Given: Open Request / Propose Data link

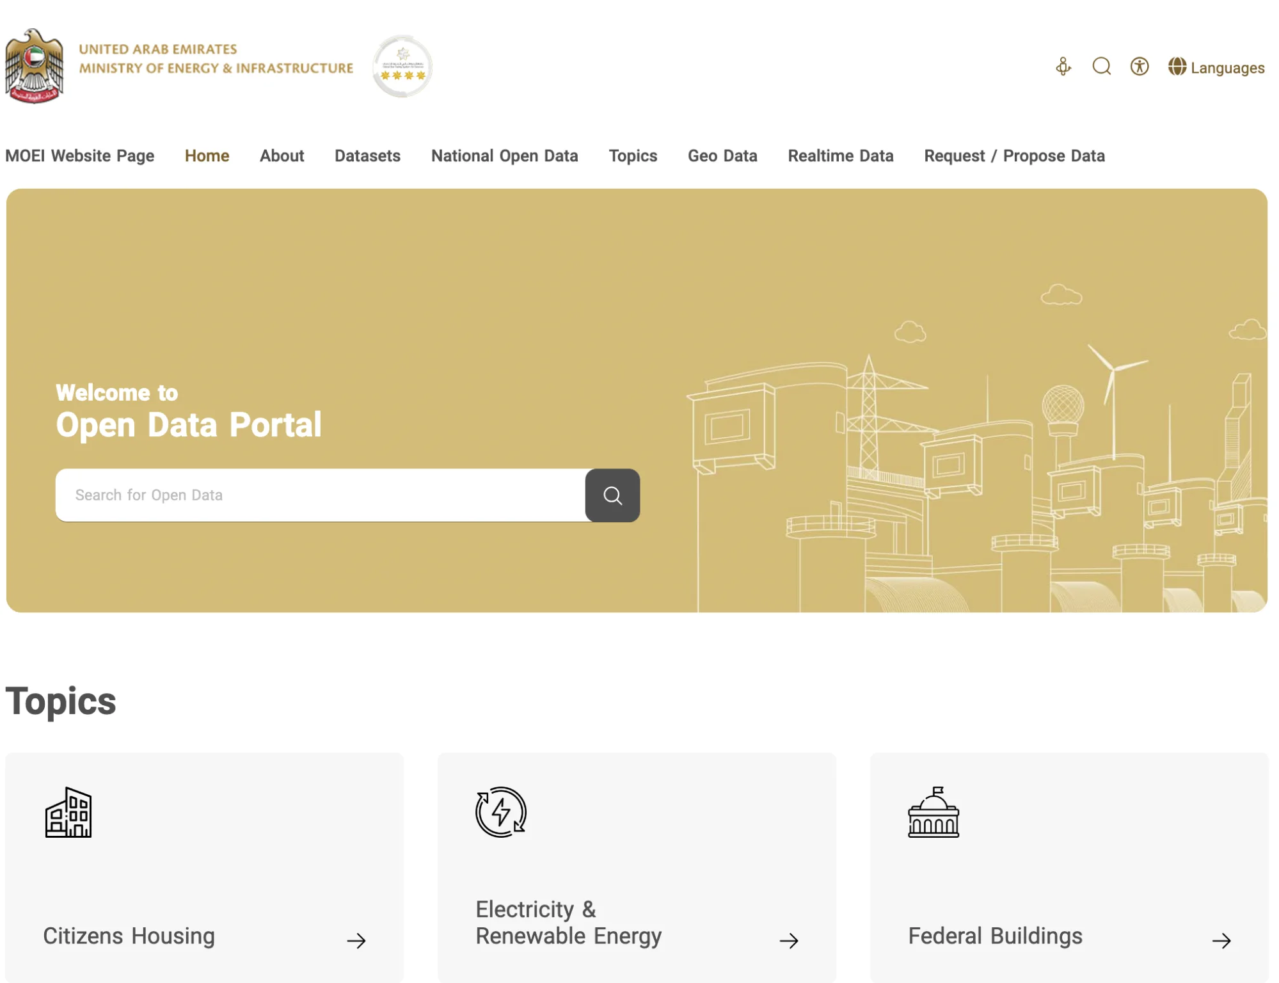Looking at the screenshot, I should (x=1014, y=156).
